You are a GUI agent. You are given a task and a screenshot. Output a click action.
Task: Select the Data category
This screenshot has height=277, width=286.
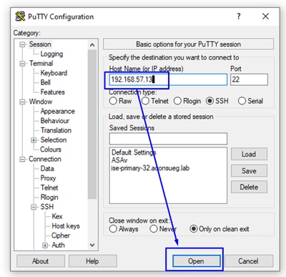pos(47,168)
